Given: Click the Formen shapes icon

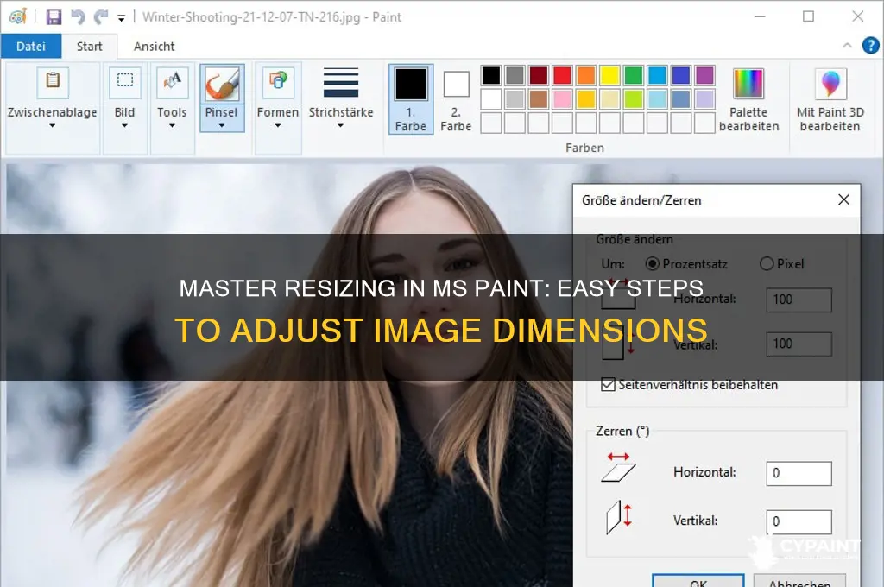Looking at the screenshot, I should click(x=278, y=82).
